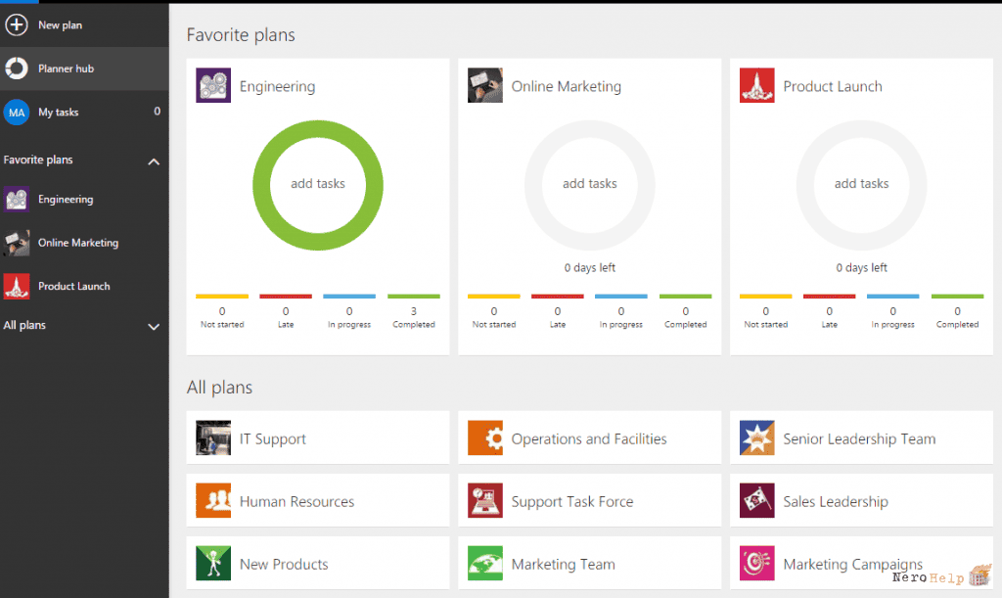This screenshot has height=598, width=1002.
Task: Click the Marketing Campaigns target icon
Action: 757,563
